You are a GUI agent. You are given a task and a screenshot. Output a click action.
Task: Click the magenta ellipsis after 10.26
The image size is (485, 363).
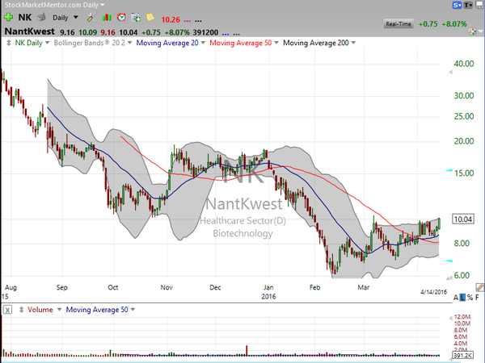[x=188, y=21]
